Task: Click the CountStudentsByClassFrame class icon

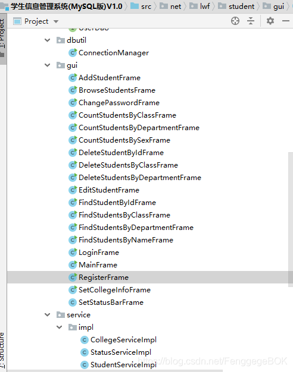Action: (73, 115)
